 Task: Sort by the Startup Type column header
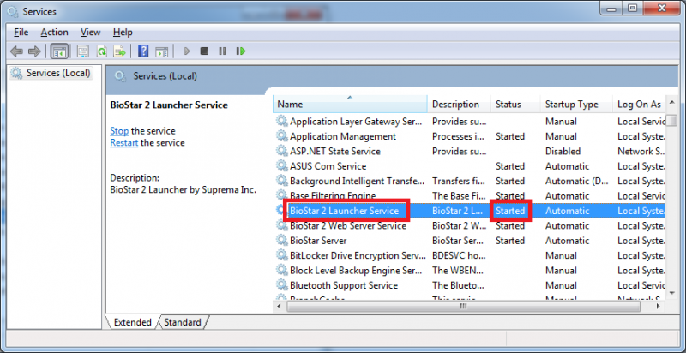tap(571, 105)
